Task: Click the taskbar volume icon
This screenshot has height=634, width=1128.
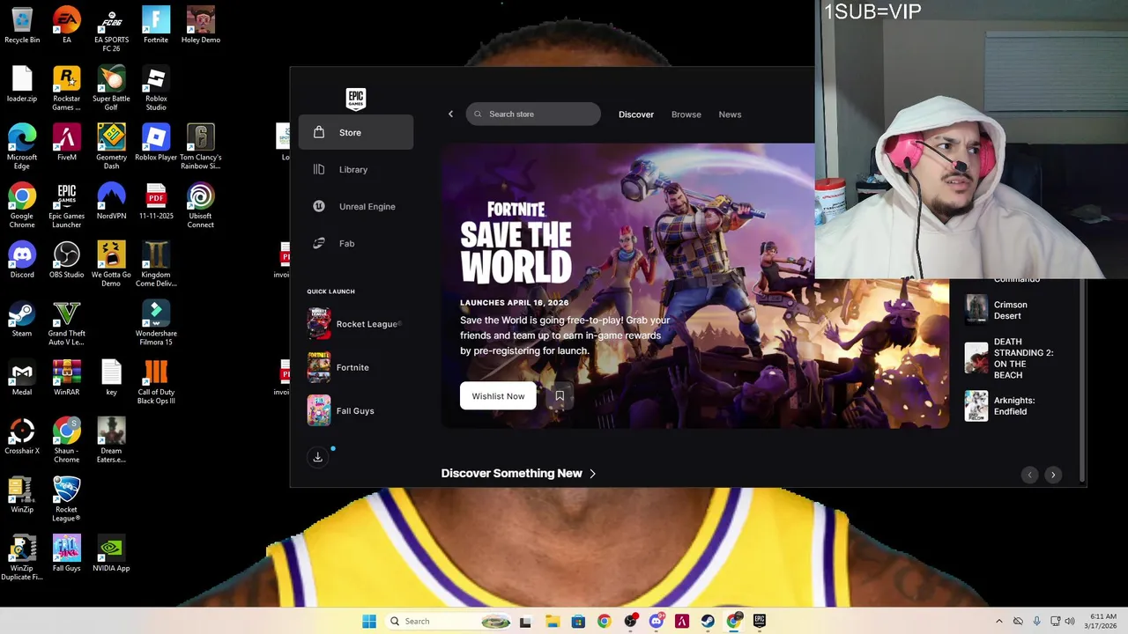Action: tap(1070, 621)
